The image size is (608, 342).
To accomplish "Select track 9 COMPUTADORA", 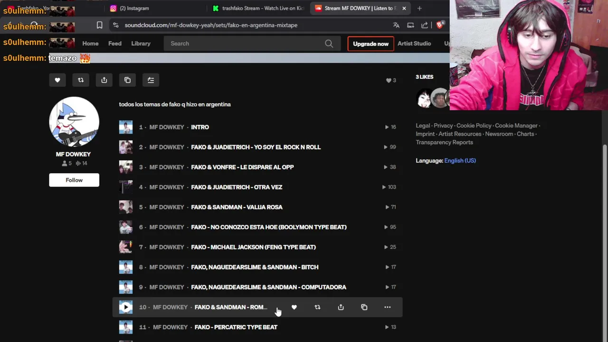I will [268, 287].
